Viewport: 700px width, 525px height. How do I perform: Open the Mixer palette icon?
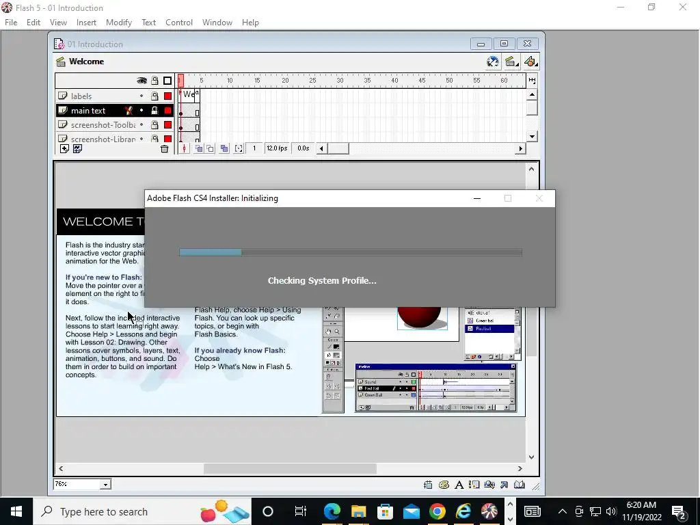444,485
